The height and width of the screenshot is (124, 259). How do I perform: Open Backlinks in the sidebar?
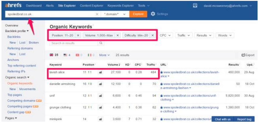(x=14, y=37)
